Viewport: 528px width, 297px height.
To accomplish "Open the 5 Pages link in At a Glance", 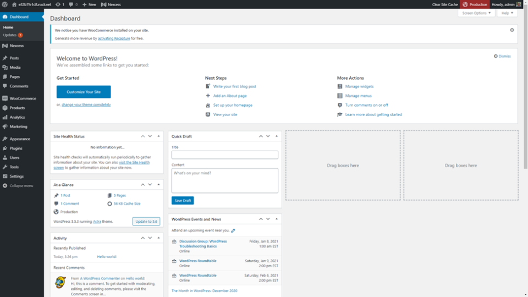I will click(x=119, y=195).
